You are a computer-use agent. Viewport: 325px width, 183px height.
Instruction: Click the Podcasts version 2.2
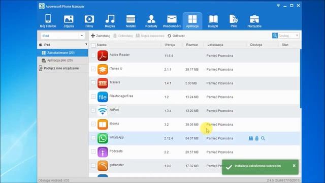tap(166, 152)
